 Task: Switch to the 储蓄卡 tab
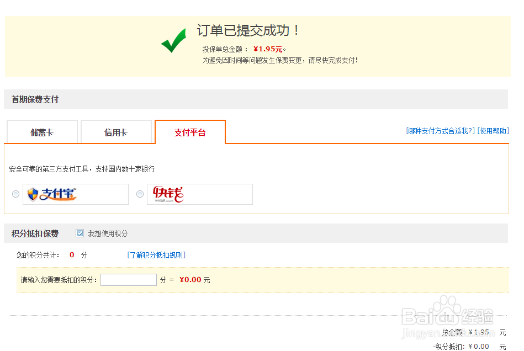42,131
